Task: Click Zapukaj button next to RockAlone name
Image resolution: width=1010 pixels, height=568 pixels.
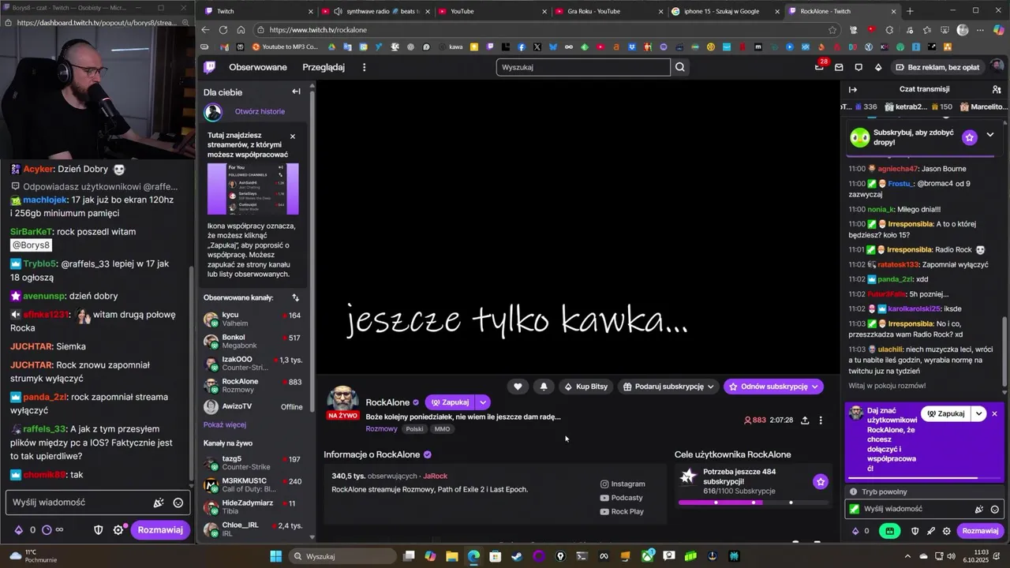Action: pos(450,402)
